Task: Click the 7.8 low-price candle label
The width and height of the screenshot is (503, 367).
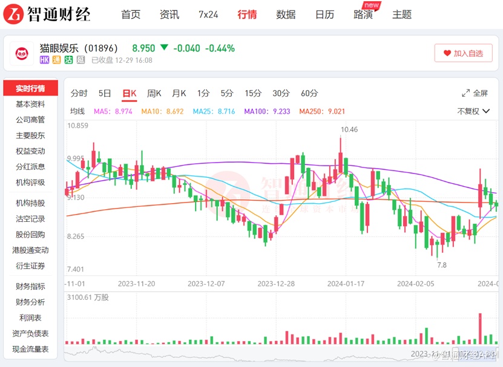Action: coord(442,265)
